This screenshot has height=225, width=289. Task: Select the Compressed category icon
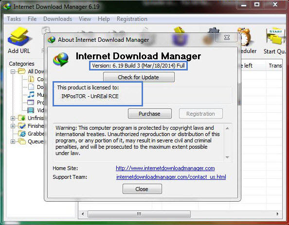pyautogui.click(x=31, y=79)
